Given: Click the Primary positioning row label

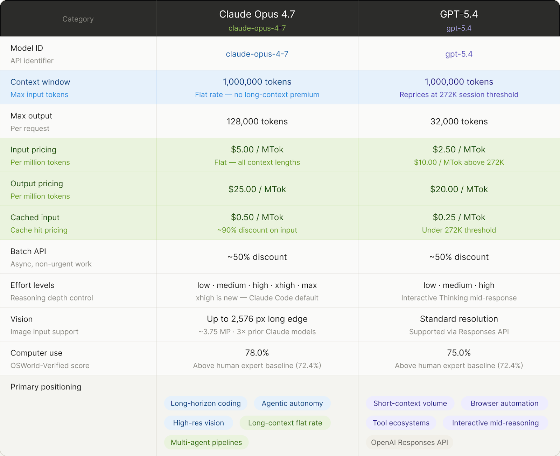Looking at the screenshot, I should [46, 387].
